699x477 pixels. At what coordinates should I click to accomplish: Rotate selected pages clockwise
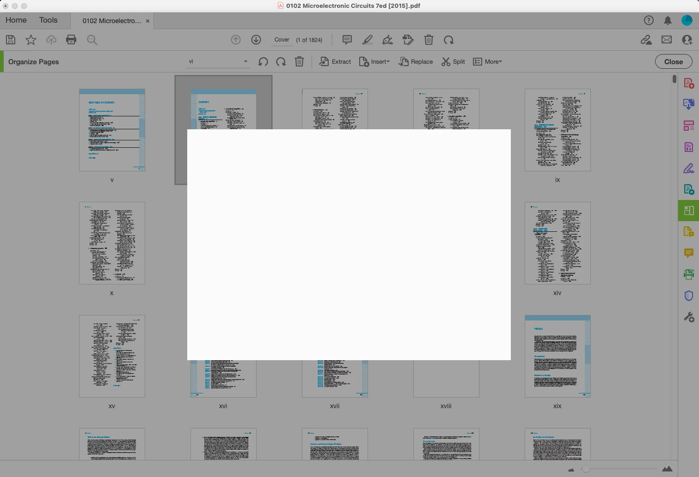click(281, 61)
